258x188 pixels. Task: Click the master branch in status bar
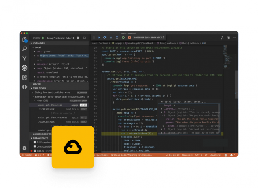coord(27,155)
